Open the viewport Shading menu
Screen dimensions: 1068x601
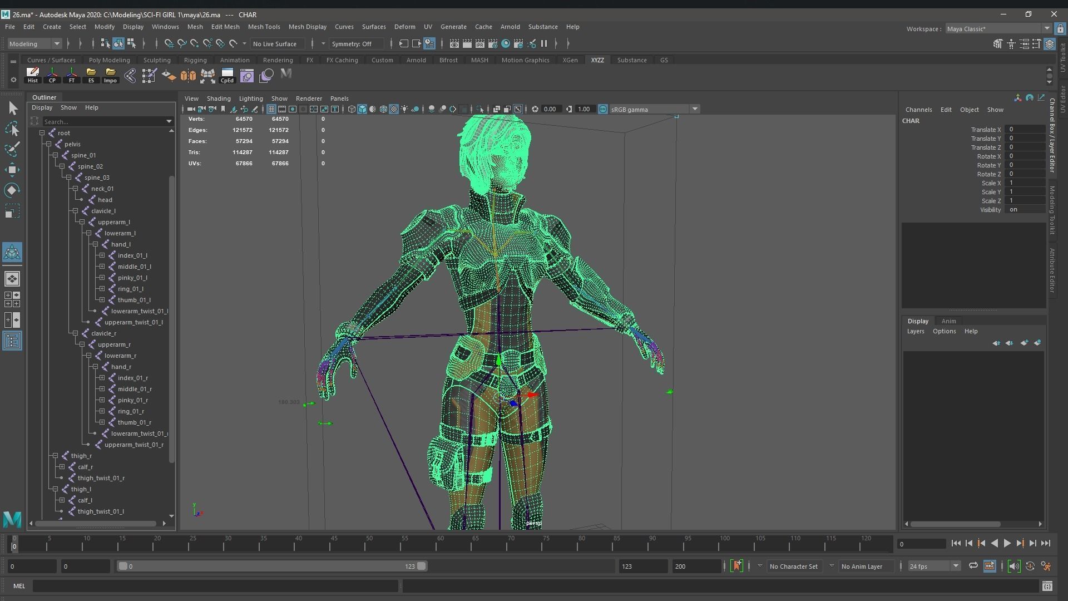point(219,98)
